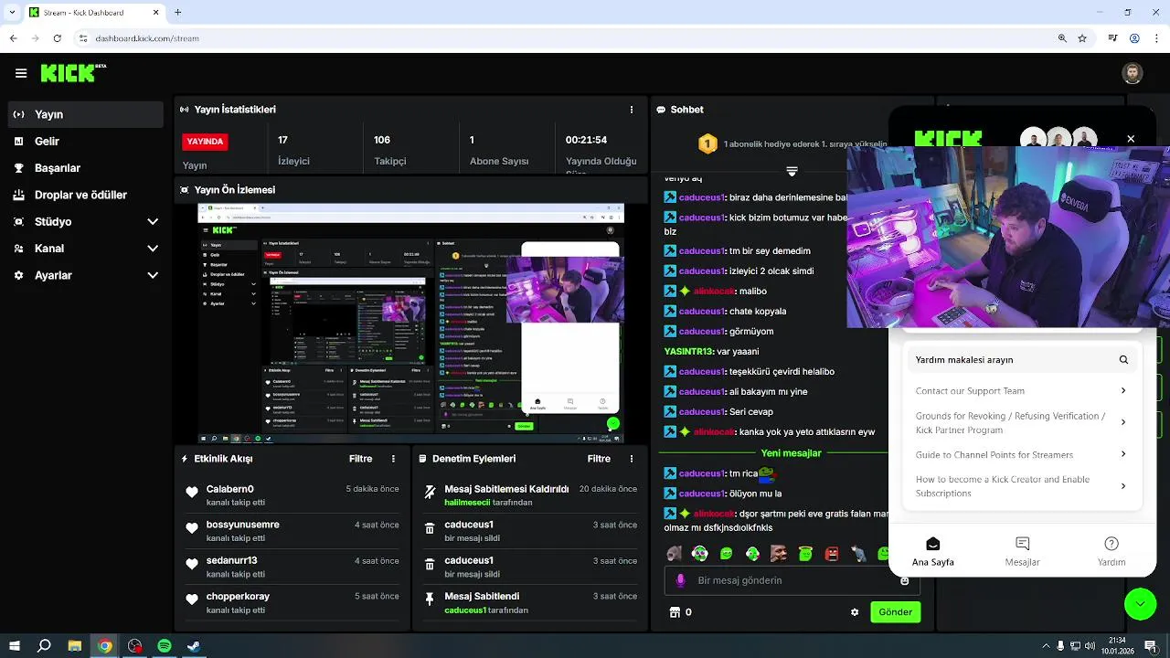Open the profile avatar in the Kick header
This screenshot has width=1170, height=658.
[x=1132, y=73]
